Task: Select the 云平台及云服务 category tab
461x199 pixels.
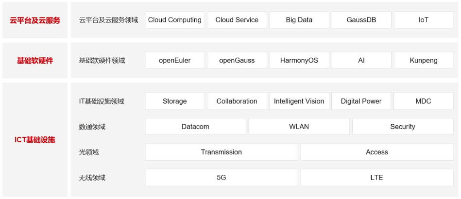Action: [x=34, y=20]
